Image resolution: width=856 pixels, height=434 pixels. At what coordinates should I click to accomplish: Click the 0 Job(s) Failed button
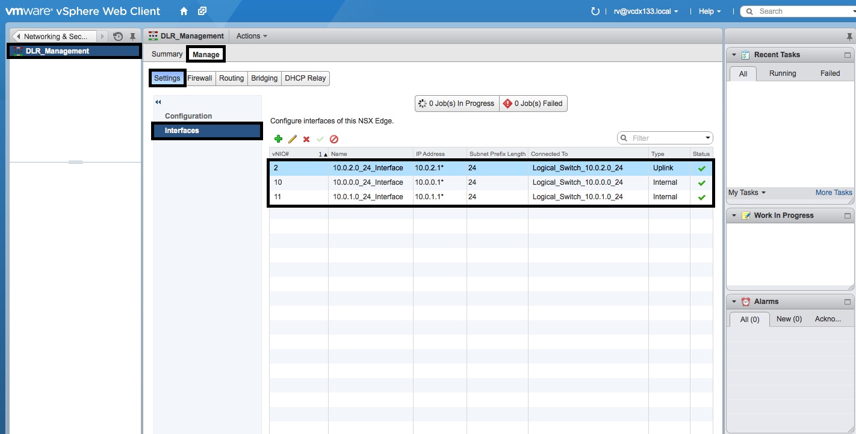pyautogui.click(x=533, y=104)
